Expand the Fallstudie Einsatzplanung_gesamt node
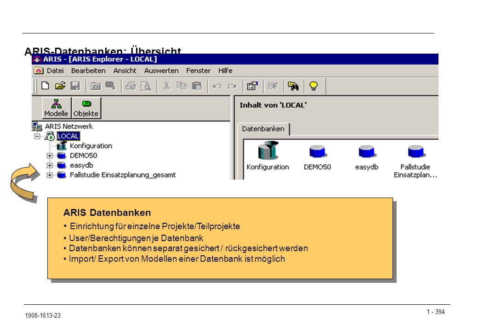 tap(49, 175)
